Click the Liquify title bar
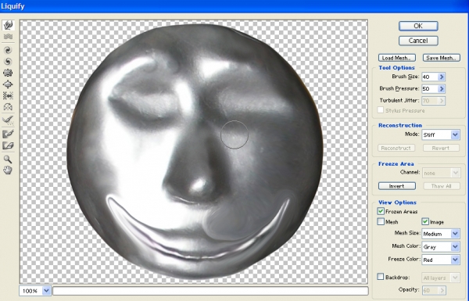Viewport: 469px width, 301px height. (x=234, y=6)
